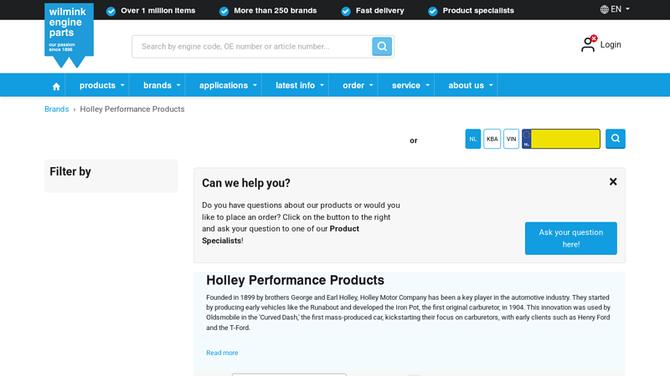The width and height of the screenshot is (670, 376).
Task: Select the NL plate type toggle
Action: (x=473, y=139)
